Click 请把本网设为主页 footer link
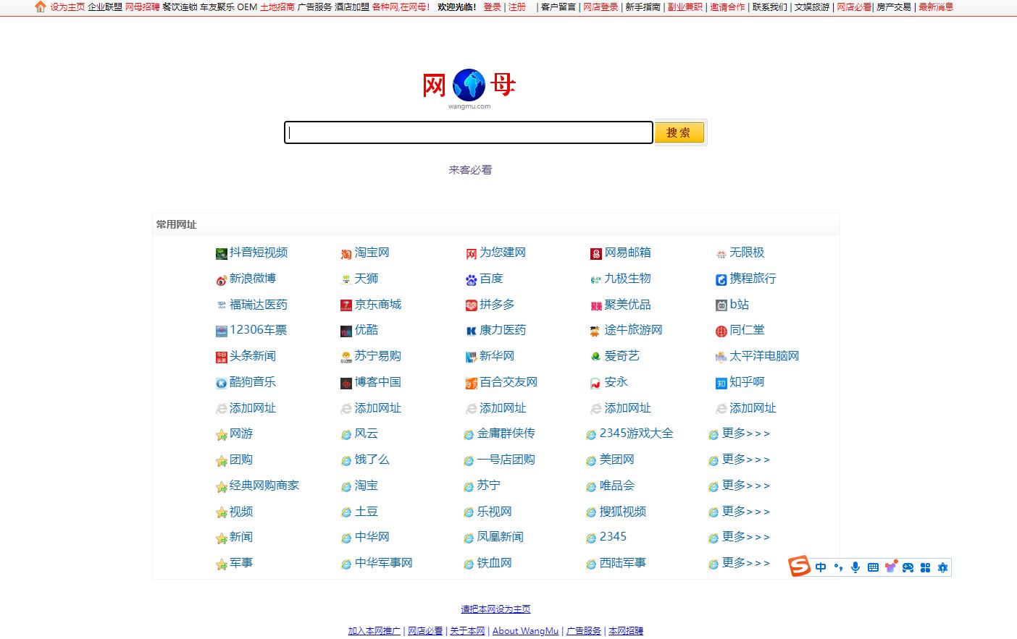This screenshot has height=639, width=1017. pos(496,609)
